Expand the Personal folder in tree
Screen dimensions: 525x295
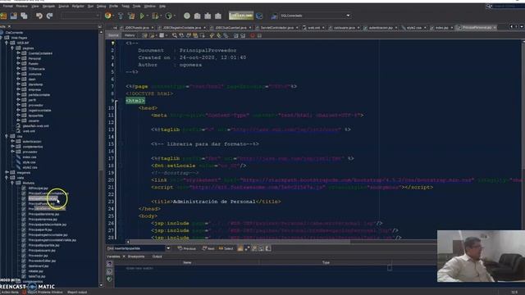(x=18, y=58)
